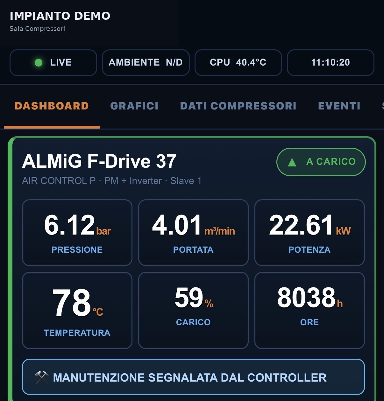Click the crossed hammers maintenance icon

[42, 377]
